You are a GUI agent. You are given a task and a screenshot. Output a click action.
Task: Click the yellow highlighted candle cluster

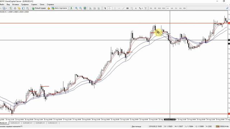pyautogui.click(x=158, y=32)
